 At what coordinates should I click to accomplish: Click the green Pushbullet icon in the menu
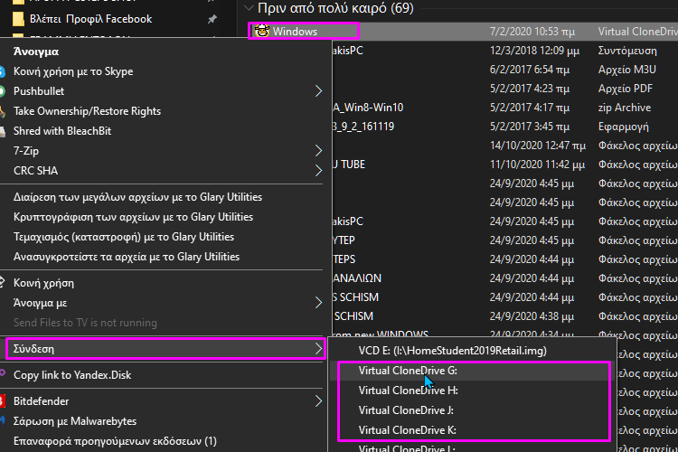click(2, 91)
